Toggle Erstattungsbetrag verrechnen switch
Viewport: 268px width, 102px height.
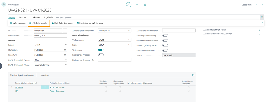click(165, 45)
